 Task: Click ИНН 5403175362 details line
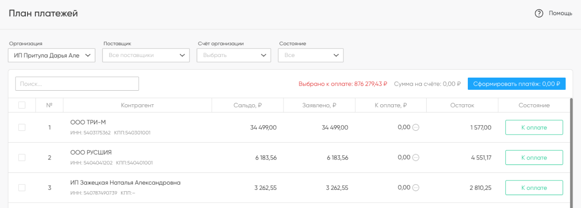(110, 133)
